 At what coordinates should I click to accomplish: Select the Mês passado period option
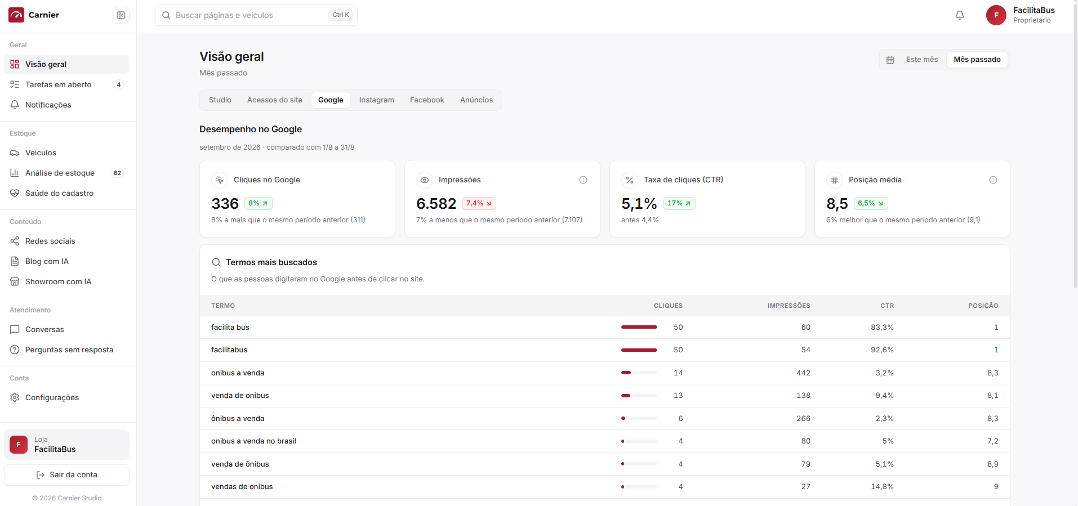pyautogui.click(x=977, y=60)
